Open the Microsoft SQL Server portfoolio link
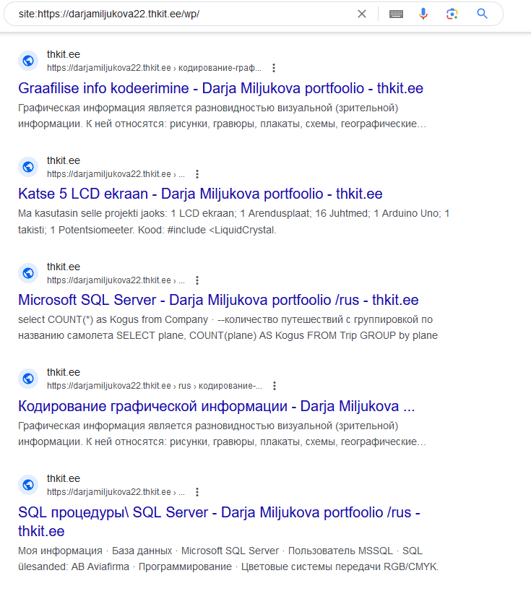 pyautogui.click(x=218, y=300)
